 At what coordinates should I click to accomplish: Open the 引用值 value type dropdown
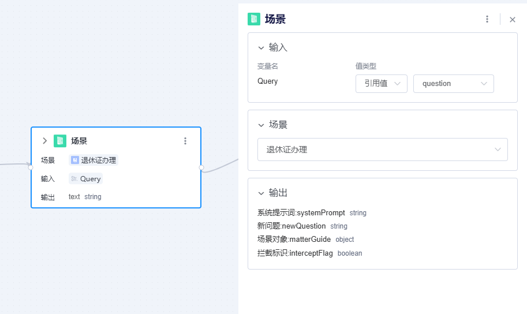coord(382,84)
